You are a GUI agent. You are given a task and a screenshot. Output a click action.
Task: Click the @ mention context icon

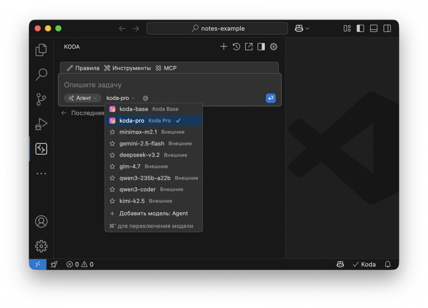click(x=145, y=98)
